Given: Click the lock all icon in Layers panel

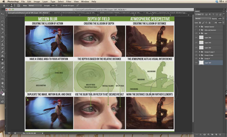Looking at the screenshot, I should point(209,23).
